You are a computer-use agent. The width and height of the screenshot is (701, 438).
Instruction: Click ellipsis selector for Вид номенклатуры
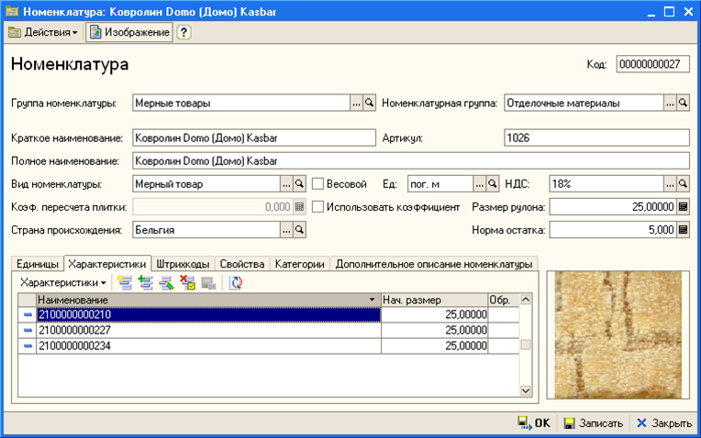286,184
